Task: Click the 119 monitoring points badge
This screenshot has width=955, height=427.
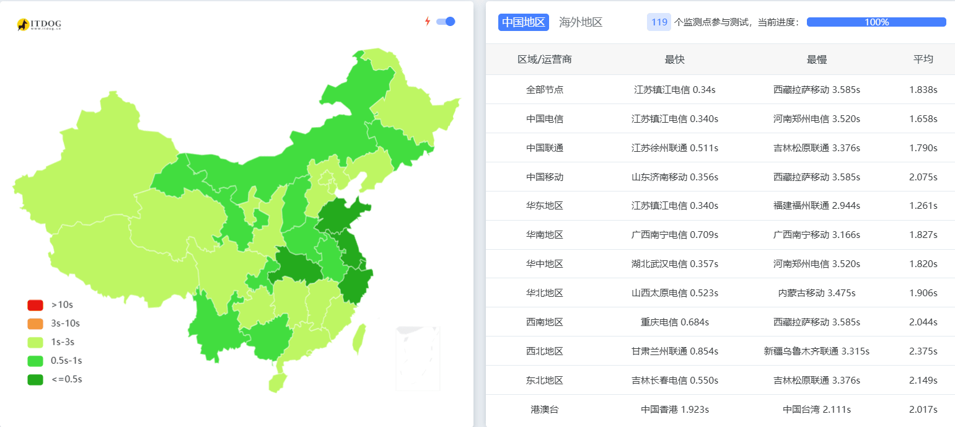Action: [x=659, y=22]
